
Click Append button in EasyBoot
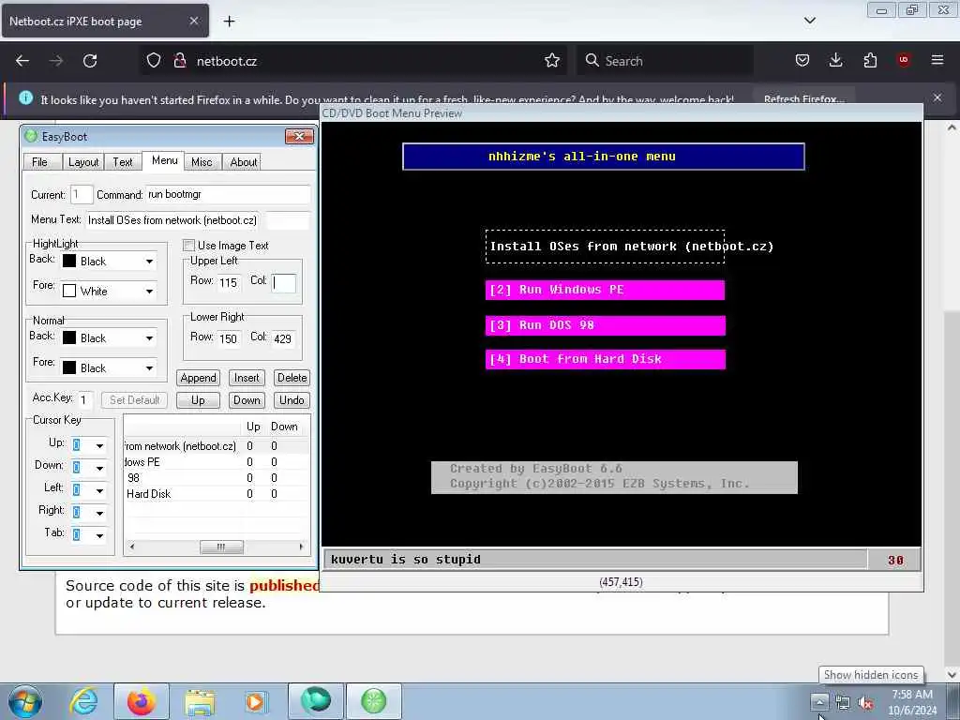point(198,378)
